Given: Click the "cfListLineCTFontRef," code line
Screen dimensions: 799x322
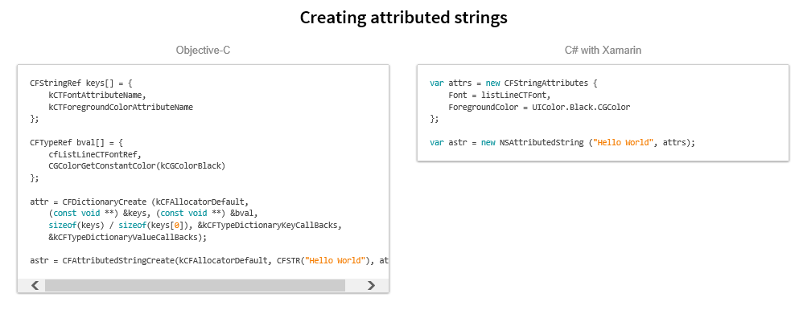Looking at the screenshot, I should (x=95, y=154).
